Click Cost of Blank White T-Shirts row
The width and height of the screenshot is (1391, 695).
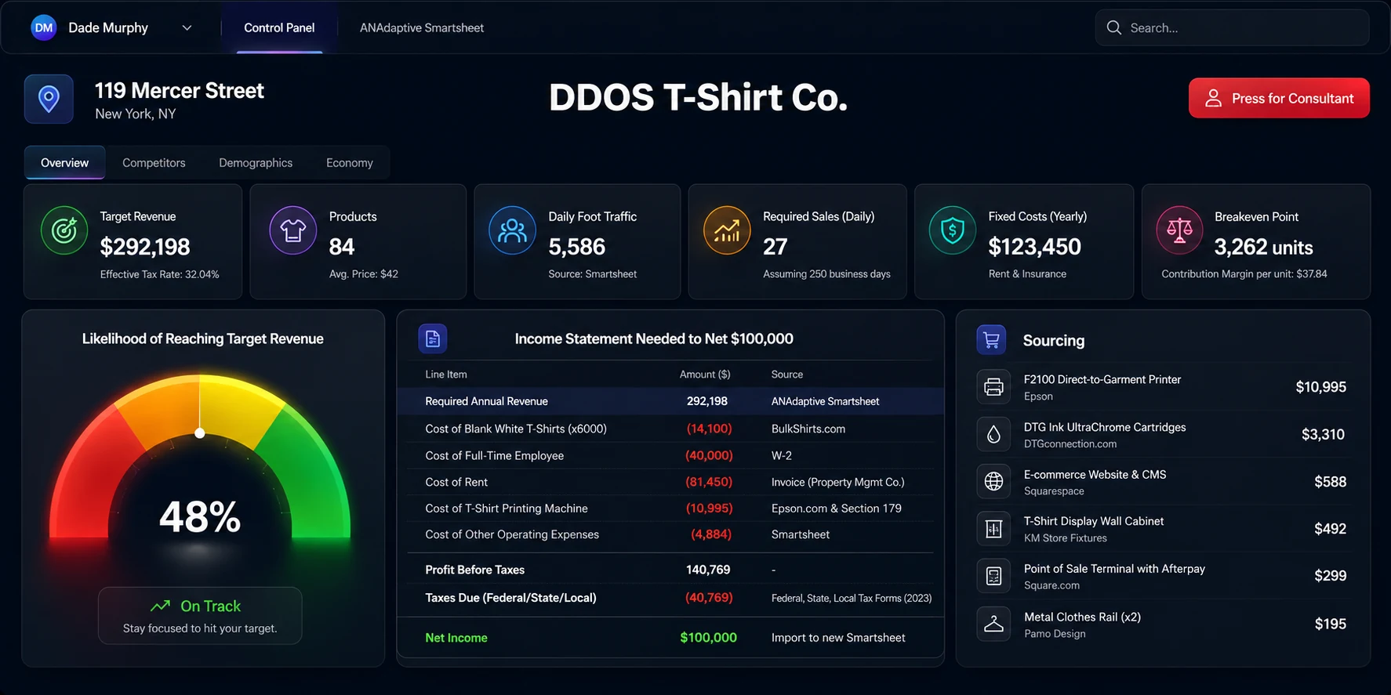coord(670,429)
